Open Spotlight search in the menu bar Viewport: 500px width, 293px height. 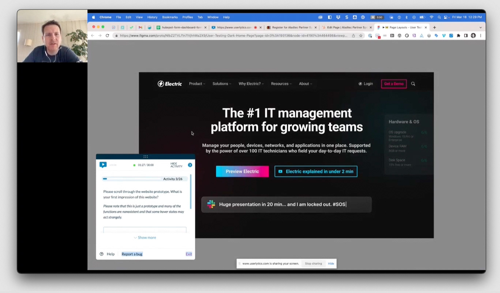(439, 17)
